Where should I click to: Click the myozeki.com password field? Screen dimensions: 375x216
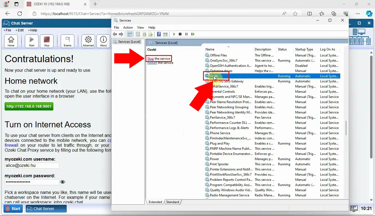(x=32, y=182)
